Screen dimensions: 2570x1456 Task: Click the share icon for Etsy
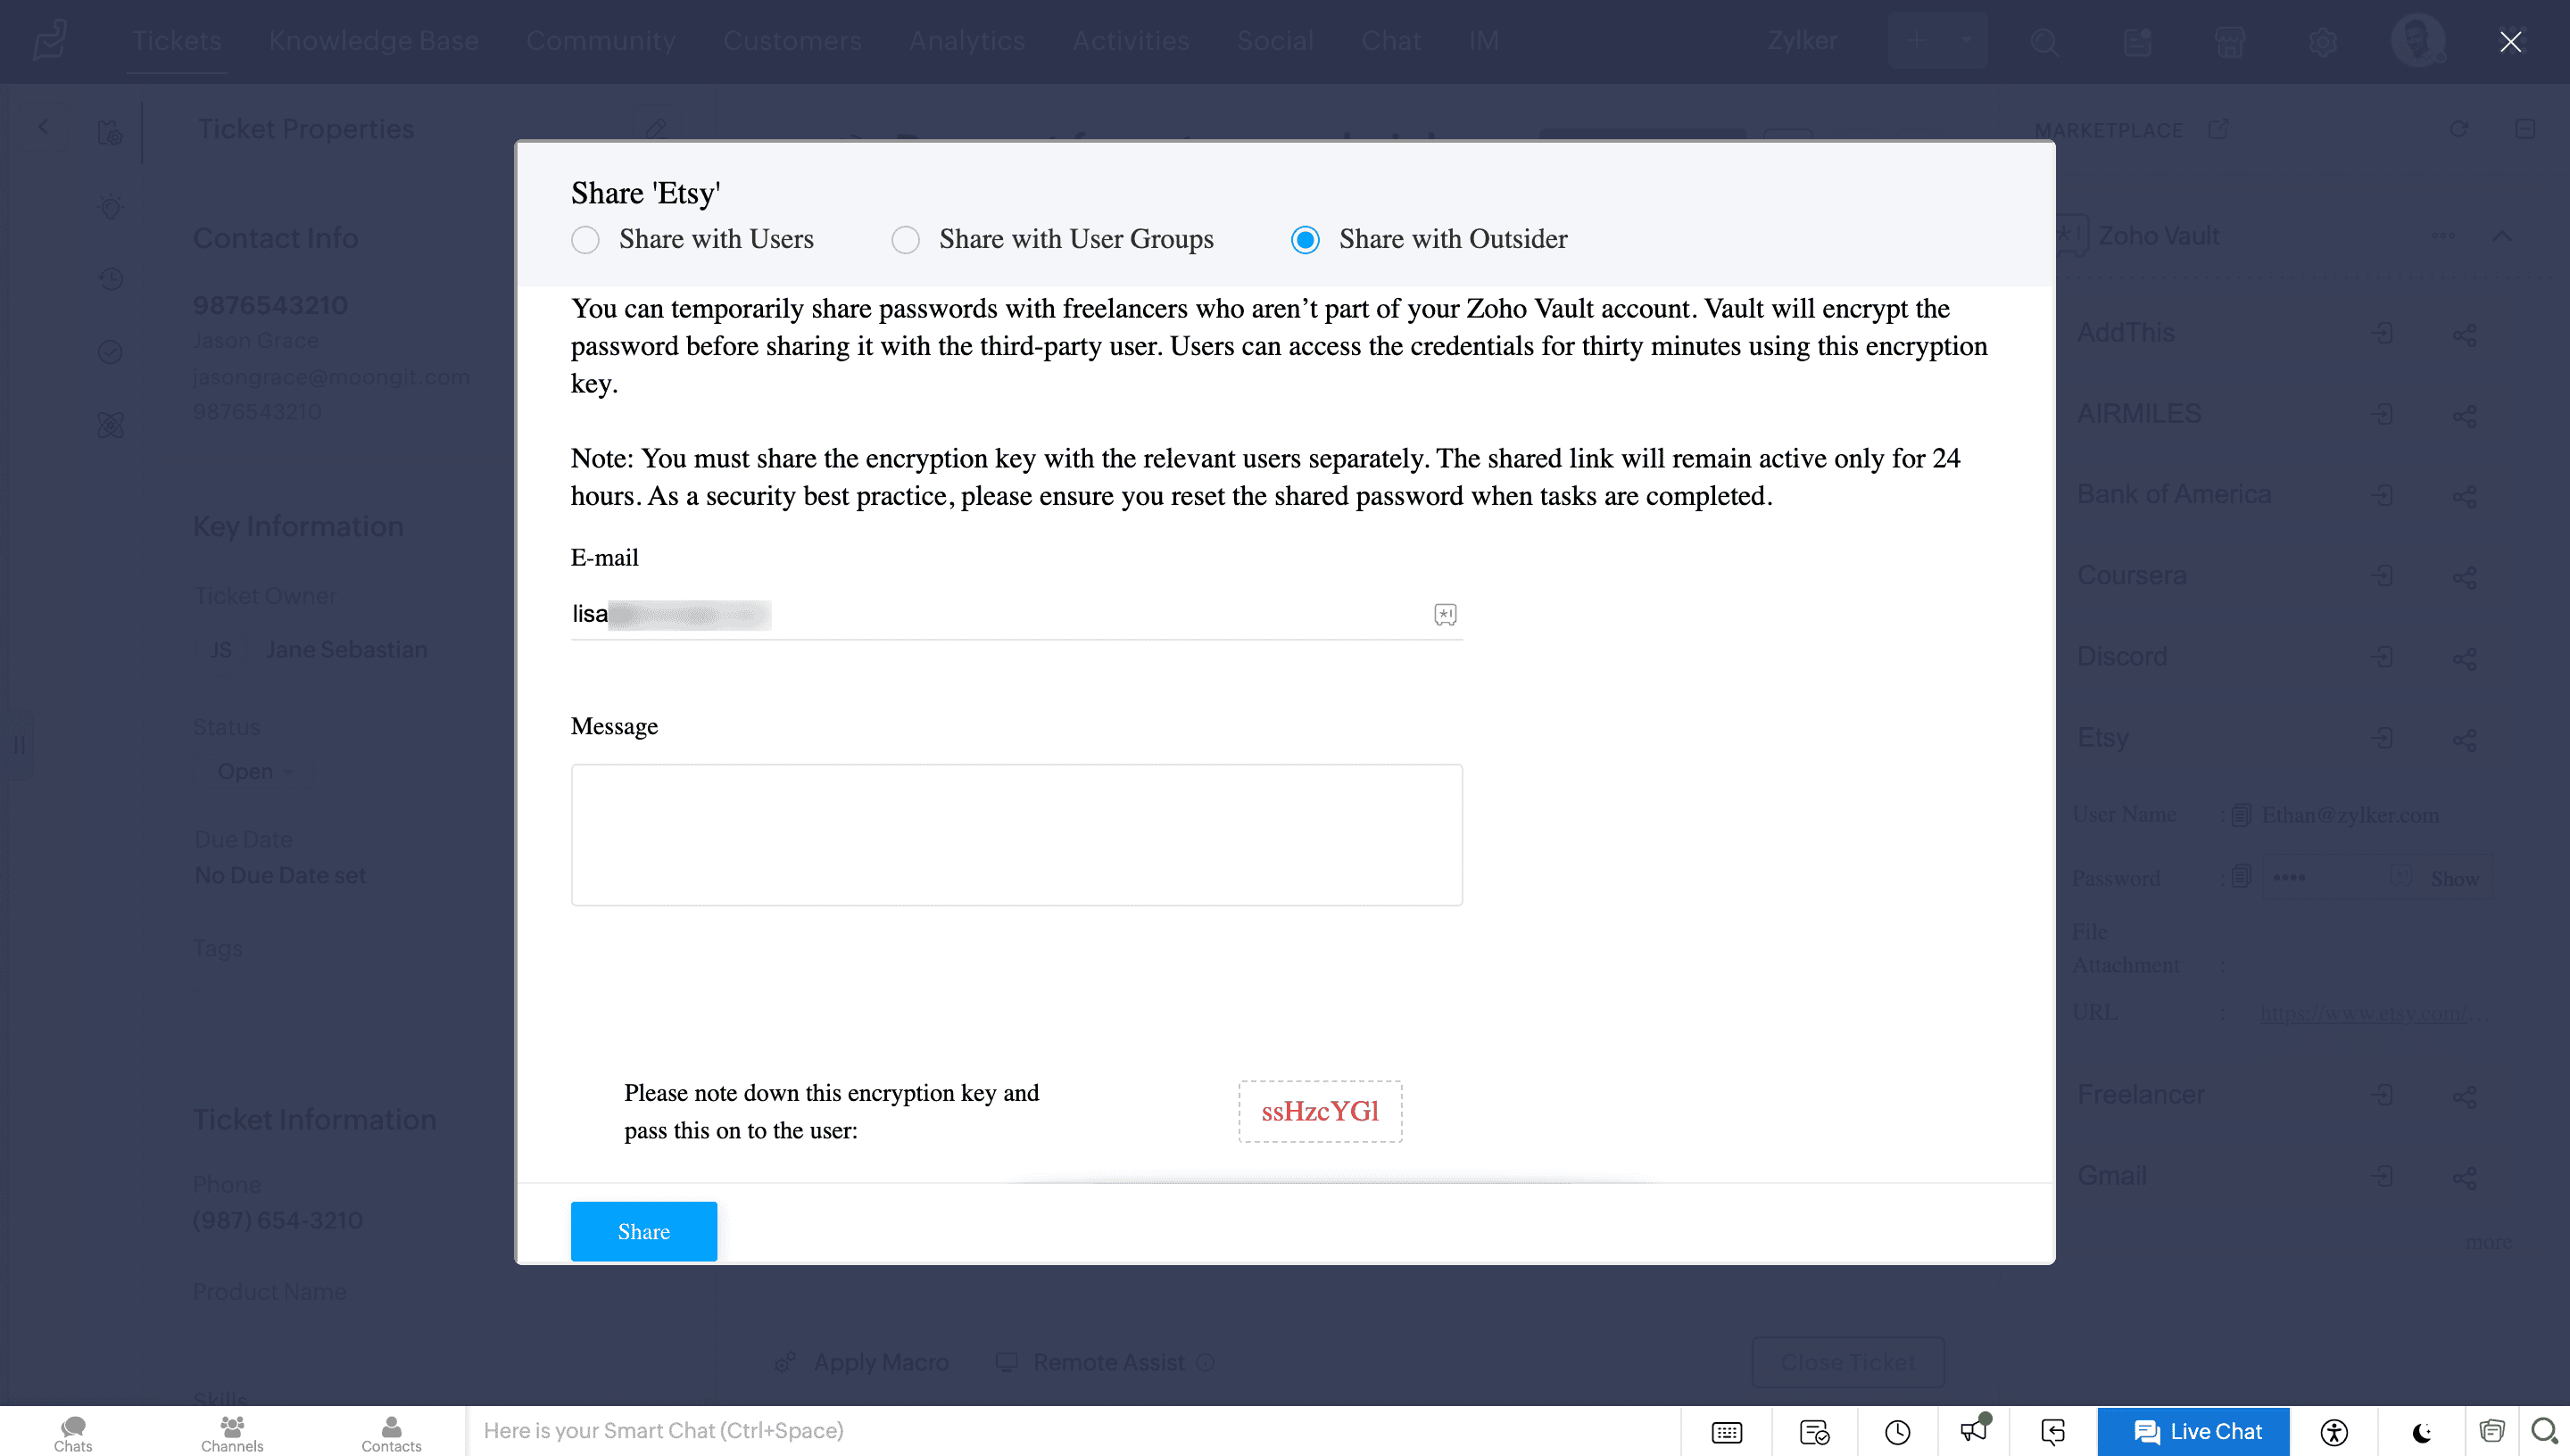[x=2465, y=740]
